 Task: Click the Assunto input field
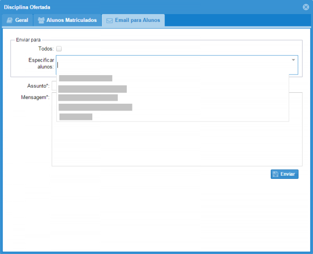click(x=54, y=86)
